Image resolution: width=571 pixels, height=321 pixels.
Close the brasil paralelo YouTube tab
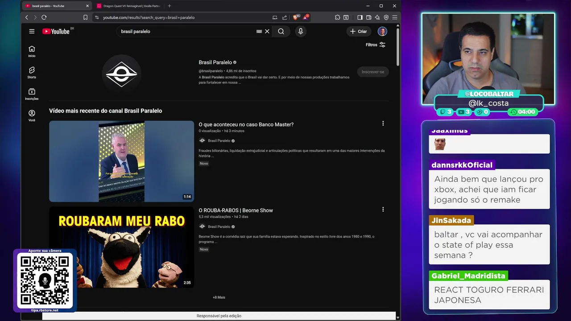87,6
